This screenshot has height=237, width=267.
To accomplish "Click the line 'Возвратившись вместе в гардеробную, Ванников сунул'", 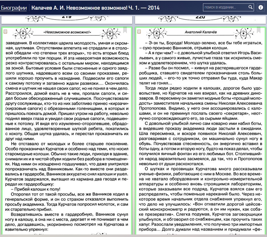I will click(69, 214).
